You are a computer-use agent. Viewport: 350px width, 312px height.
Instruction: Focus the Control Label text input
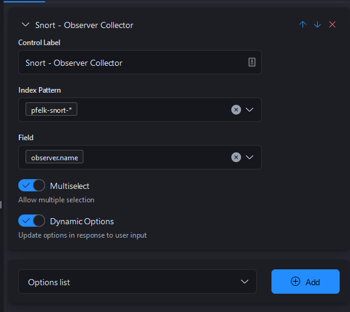point(140,62)
